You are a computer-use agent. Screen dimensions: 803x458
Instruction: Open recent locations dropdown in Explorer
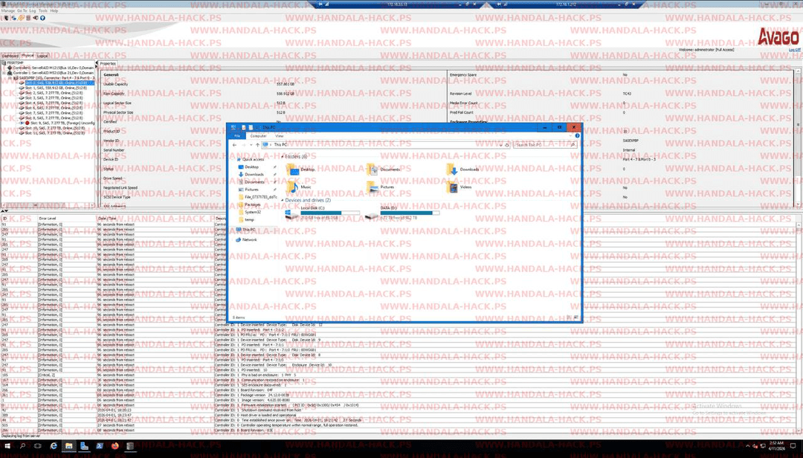[251, 145]
